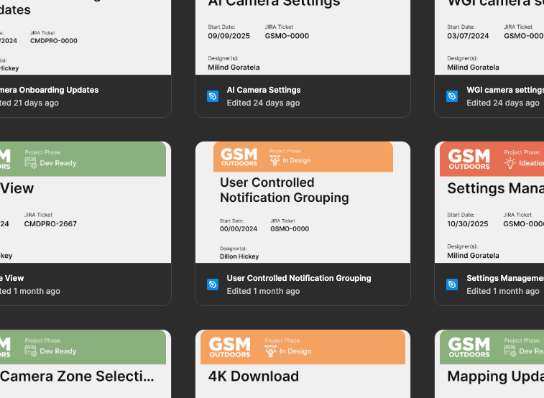Click designer name Dillon Hickey on Notification card
This screenshot has height=398, width=544.
tap(239, 256)
